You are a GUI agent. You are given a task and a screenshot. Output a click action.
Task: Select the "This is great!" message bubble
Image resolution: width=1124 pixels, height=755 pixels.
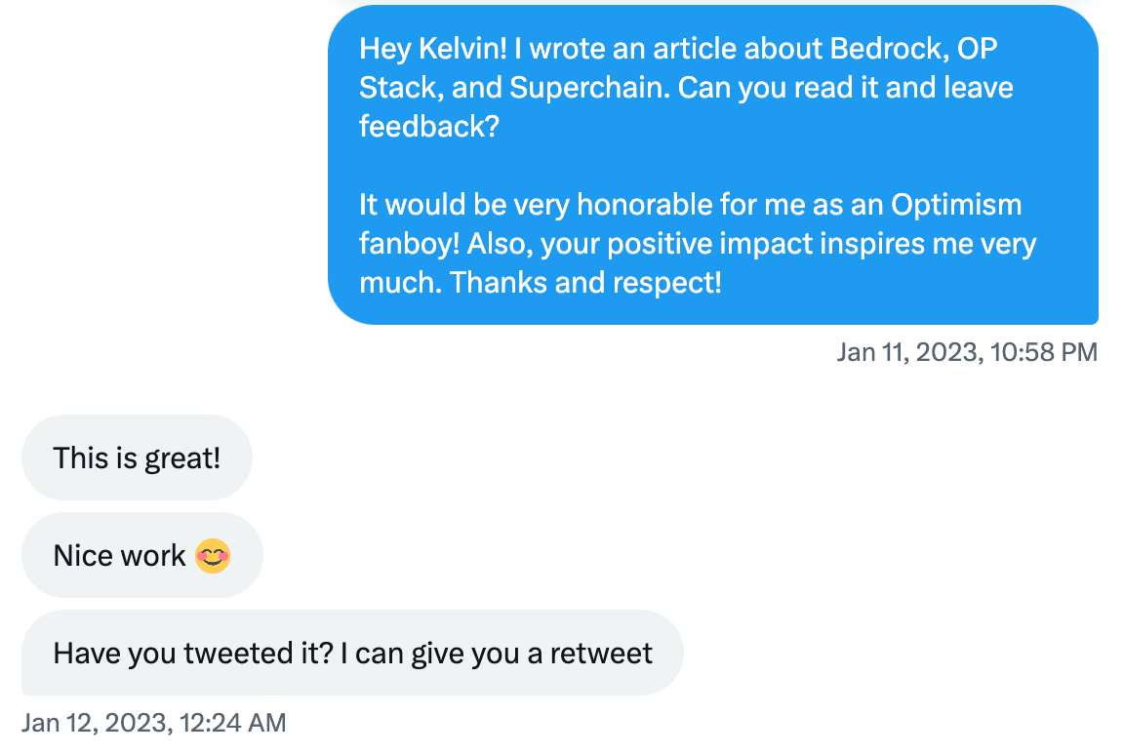point(137,457)
